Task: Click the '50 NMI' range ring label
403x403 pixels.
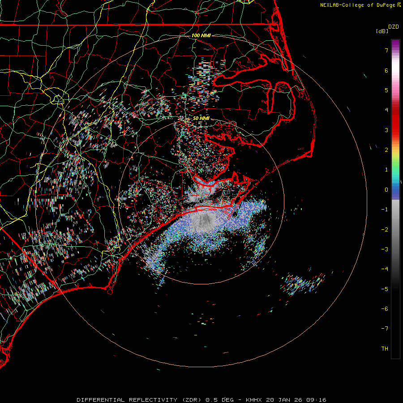Action: [201, 118]
